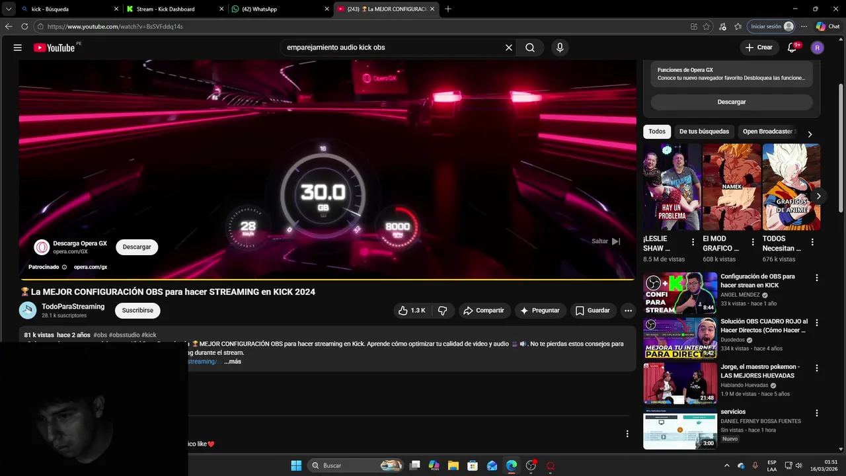Run search with the magnifier button
846x476 pixels.
pos(530,48)
